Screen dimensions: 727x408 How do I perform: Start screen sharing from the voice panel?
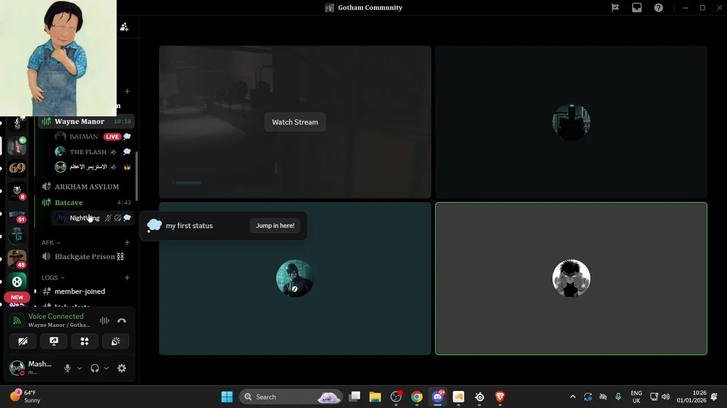pos(54,341)
